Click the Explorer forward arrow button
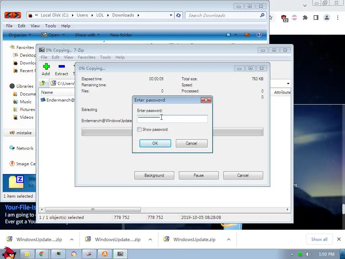The width and height of the screenshot is (345, 259). pos(17,15)
